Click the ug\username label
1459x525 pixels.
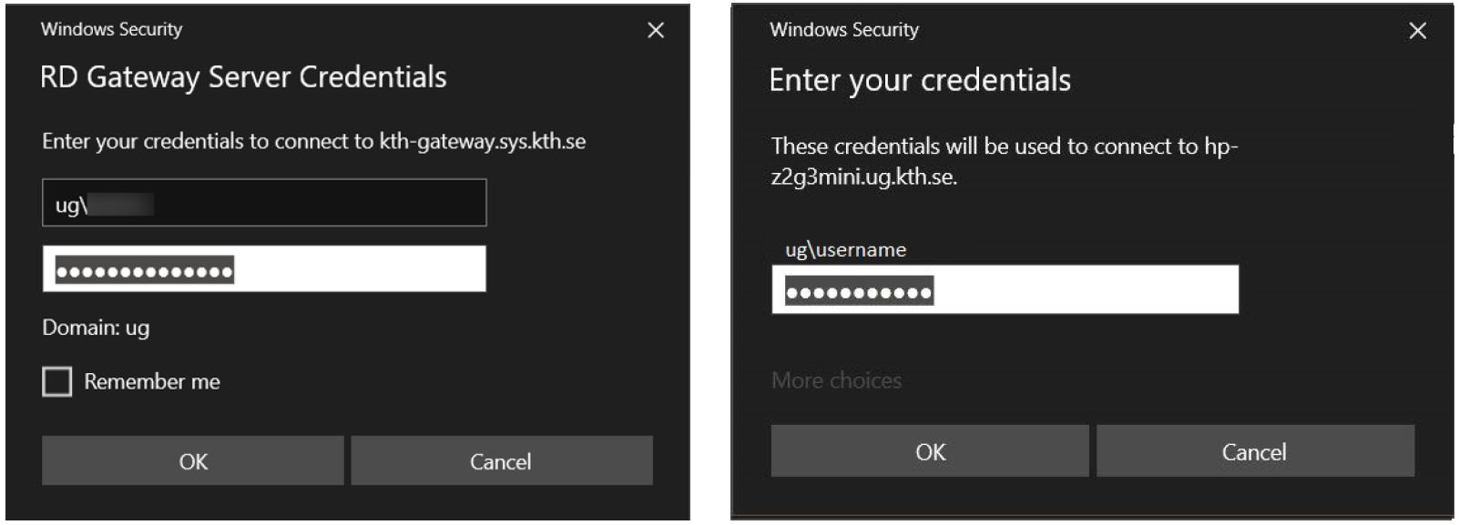(x=845, y=250)
